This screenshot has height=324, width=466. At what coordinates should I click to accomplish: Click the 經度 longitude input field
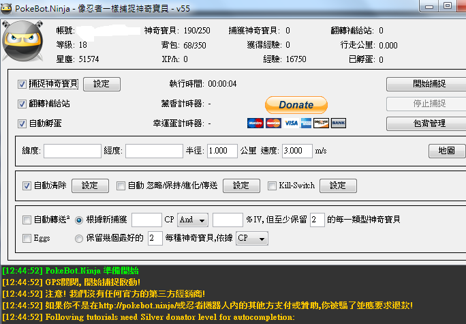(154, 151)
